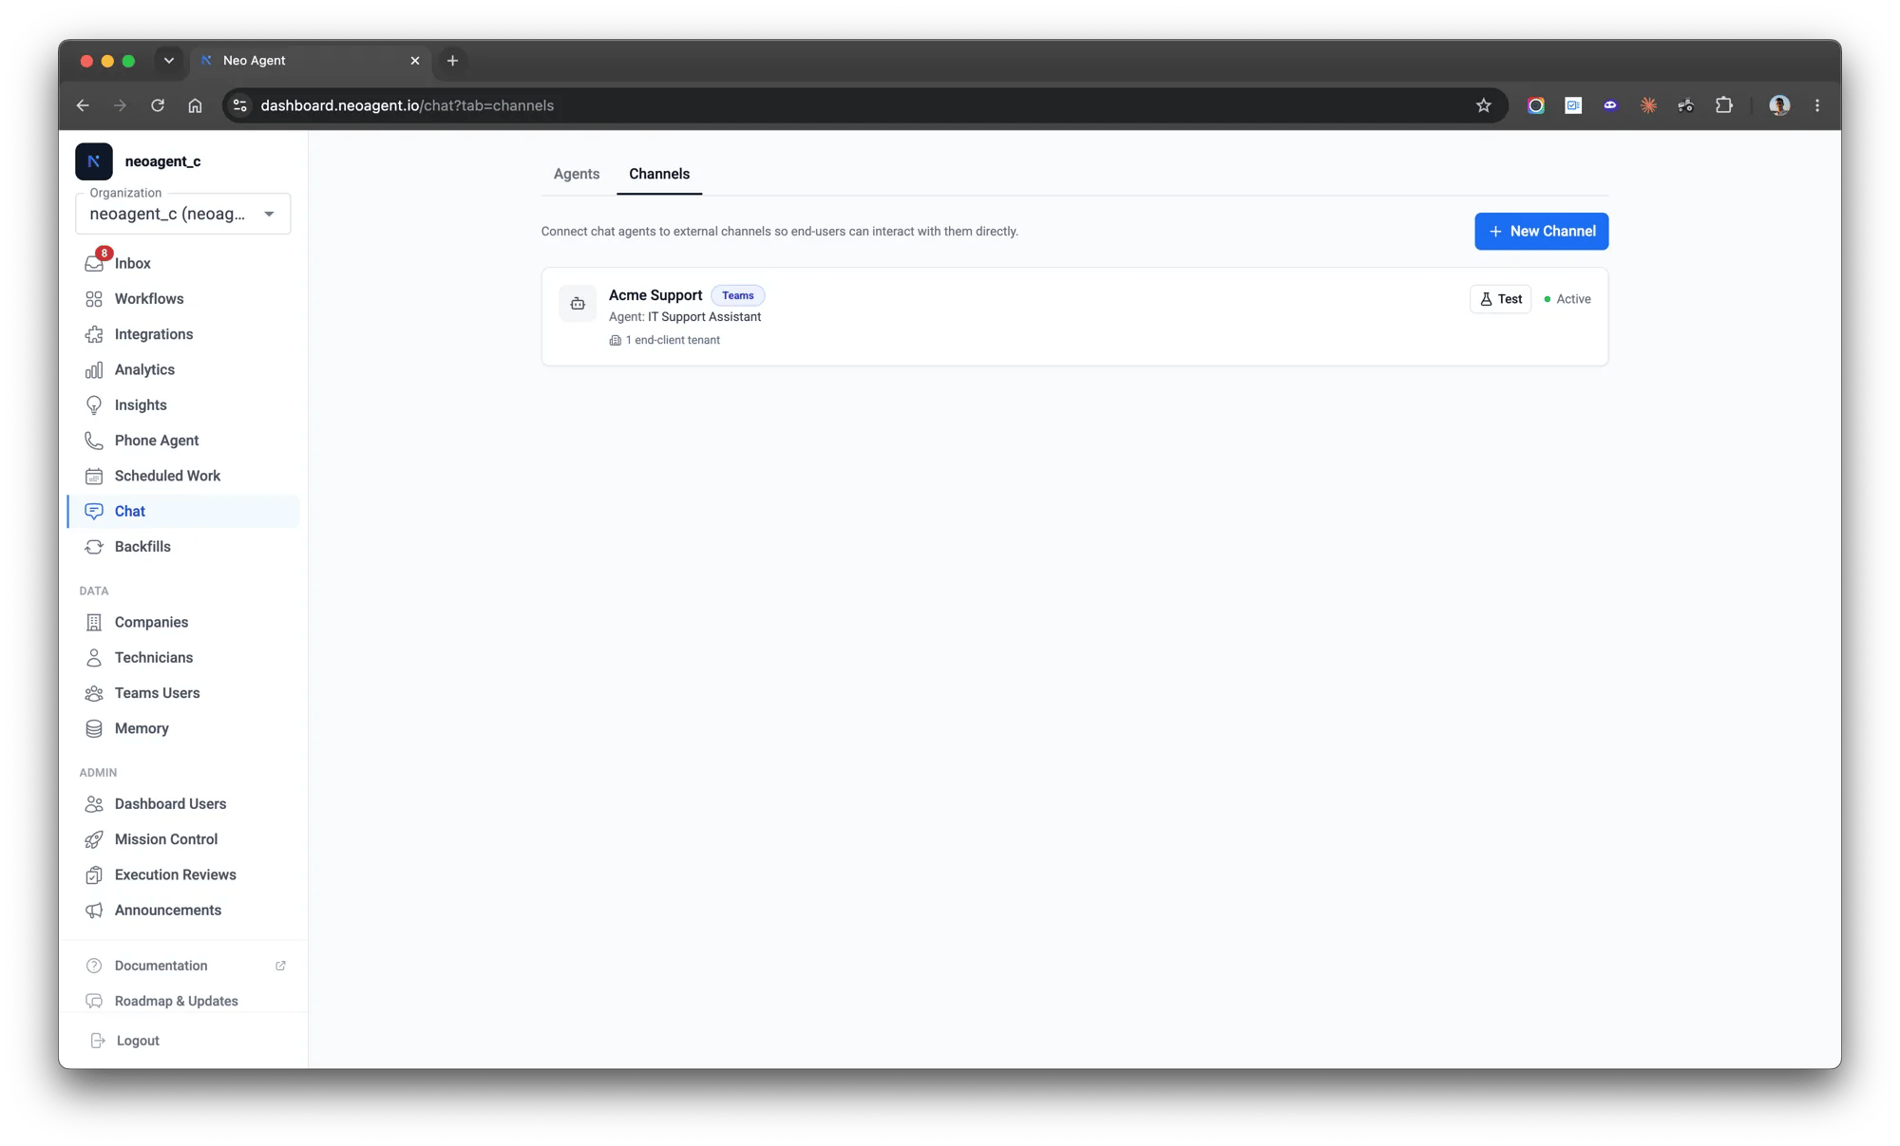This screenshot has width=1900, height=1146.
Task: Navigate back with the browser back arrow
Action: (x=83, y=105)
